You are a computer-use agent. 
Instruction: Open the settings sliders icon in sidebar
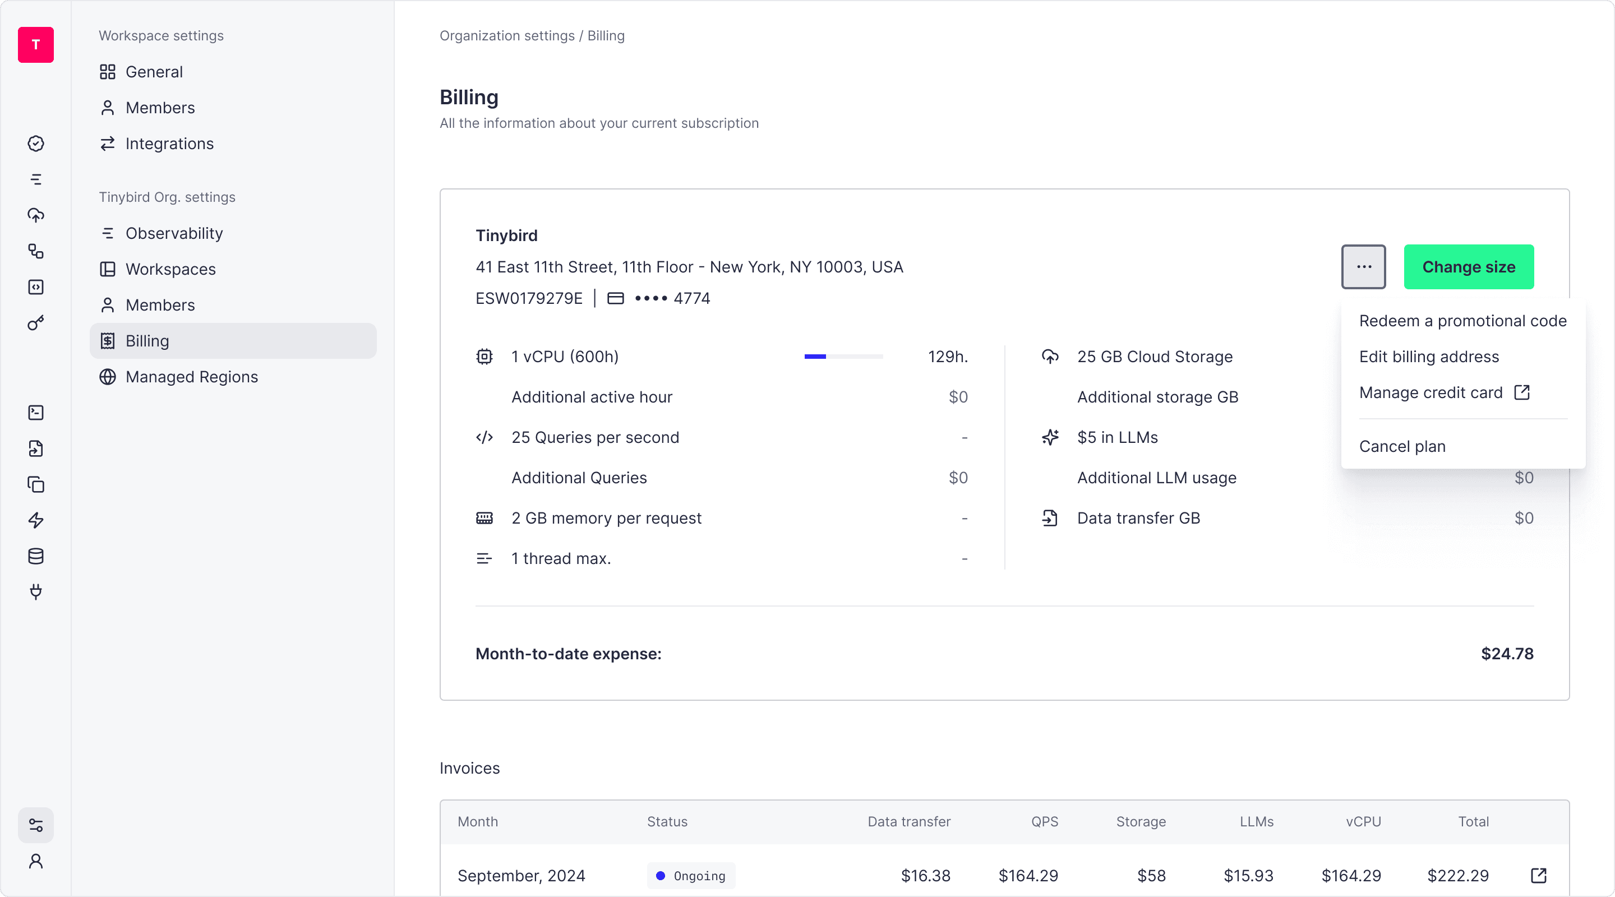pos(36,825)
